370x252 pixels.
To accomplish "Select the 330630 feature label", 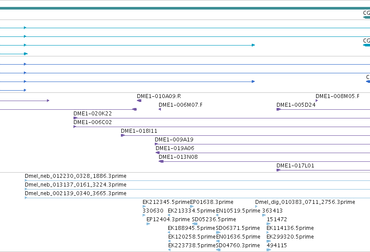I will (153, 211).
